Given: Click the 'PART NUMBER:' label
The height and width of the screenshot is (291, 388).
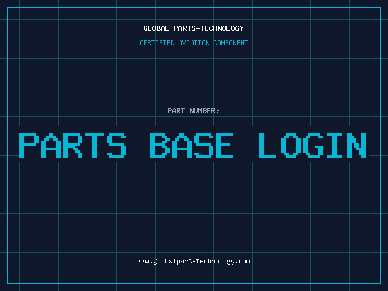Looking at the screenshot, I should [194, 111].
